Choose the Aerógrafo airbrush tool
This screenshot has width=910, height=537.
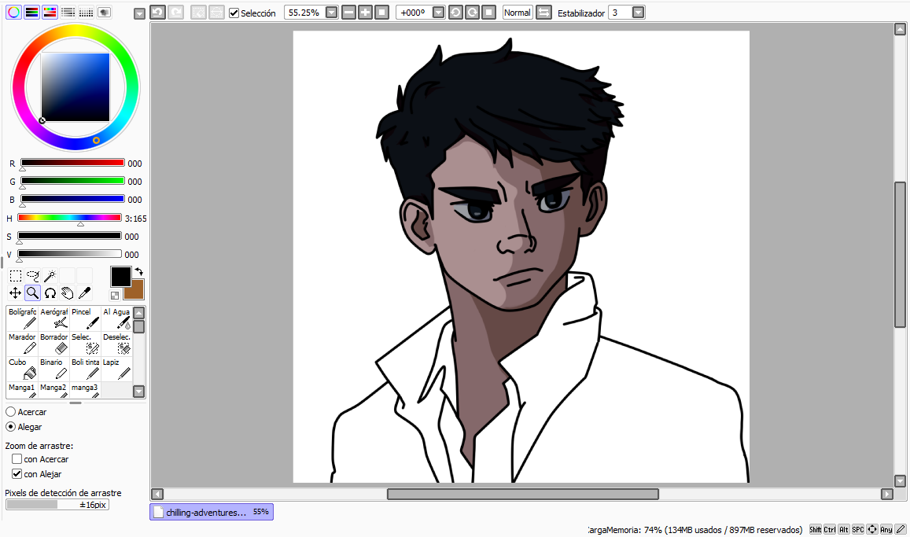pos(54,318)
